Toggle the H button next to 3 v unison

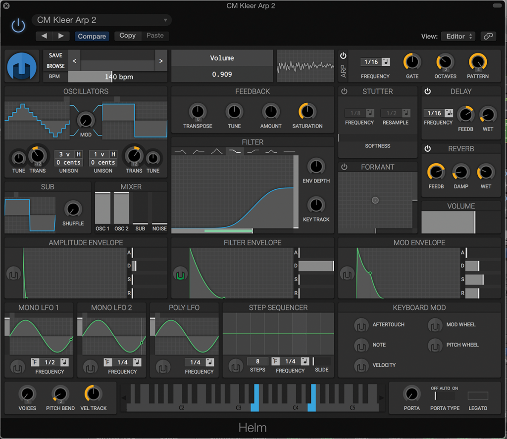point(79,154)
